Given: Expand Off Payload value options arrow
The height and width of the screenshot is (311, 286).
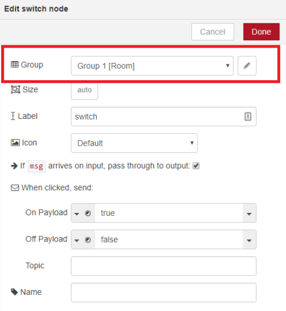Looking at the screenshot, I should click(249, 240).
